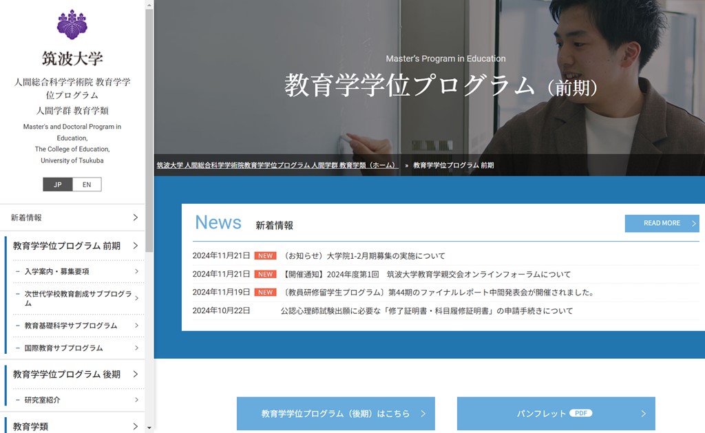Click the chevron next to 新着情報 in sidebar
Screen dimensions: 705x433
(136, 218)
